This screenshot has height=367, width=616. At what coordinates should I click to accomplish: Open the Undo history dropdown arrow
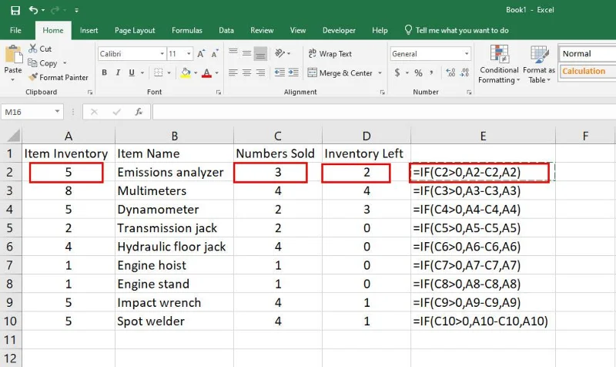coord(43,10)
